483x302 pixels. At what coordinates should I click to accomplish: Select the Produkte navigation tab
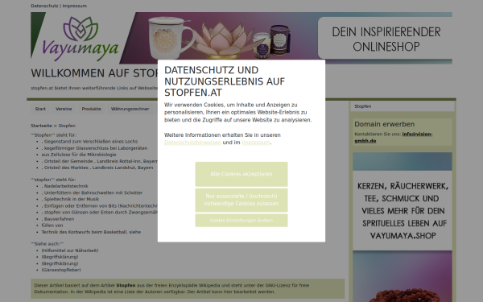pyautogui.click(x=91, y=109)
